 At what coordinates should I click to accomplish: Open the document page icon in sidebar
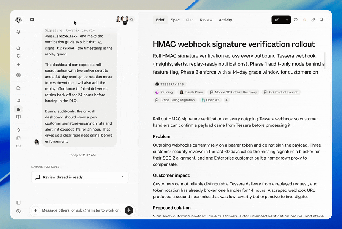coord(18,88)
